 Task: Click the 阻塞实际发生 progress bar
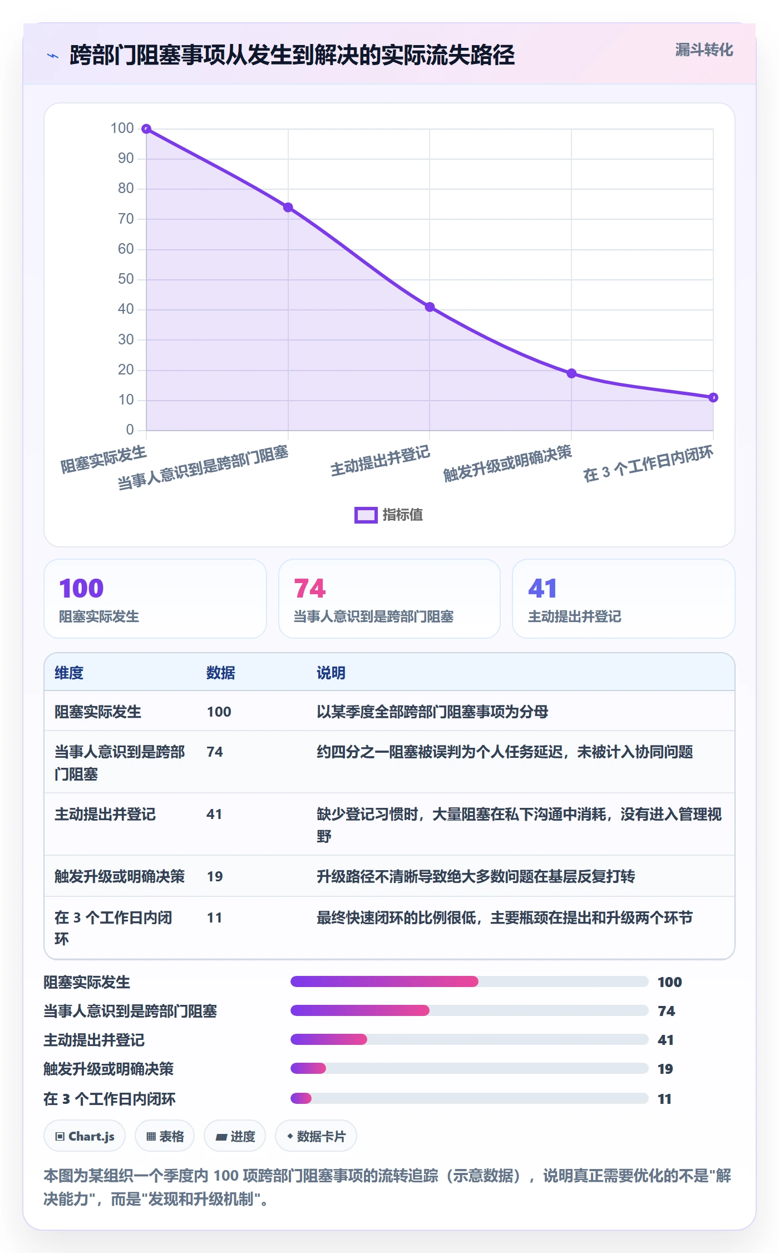coord(469,981)
